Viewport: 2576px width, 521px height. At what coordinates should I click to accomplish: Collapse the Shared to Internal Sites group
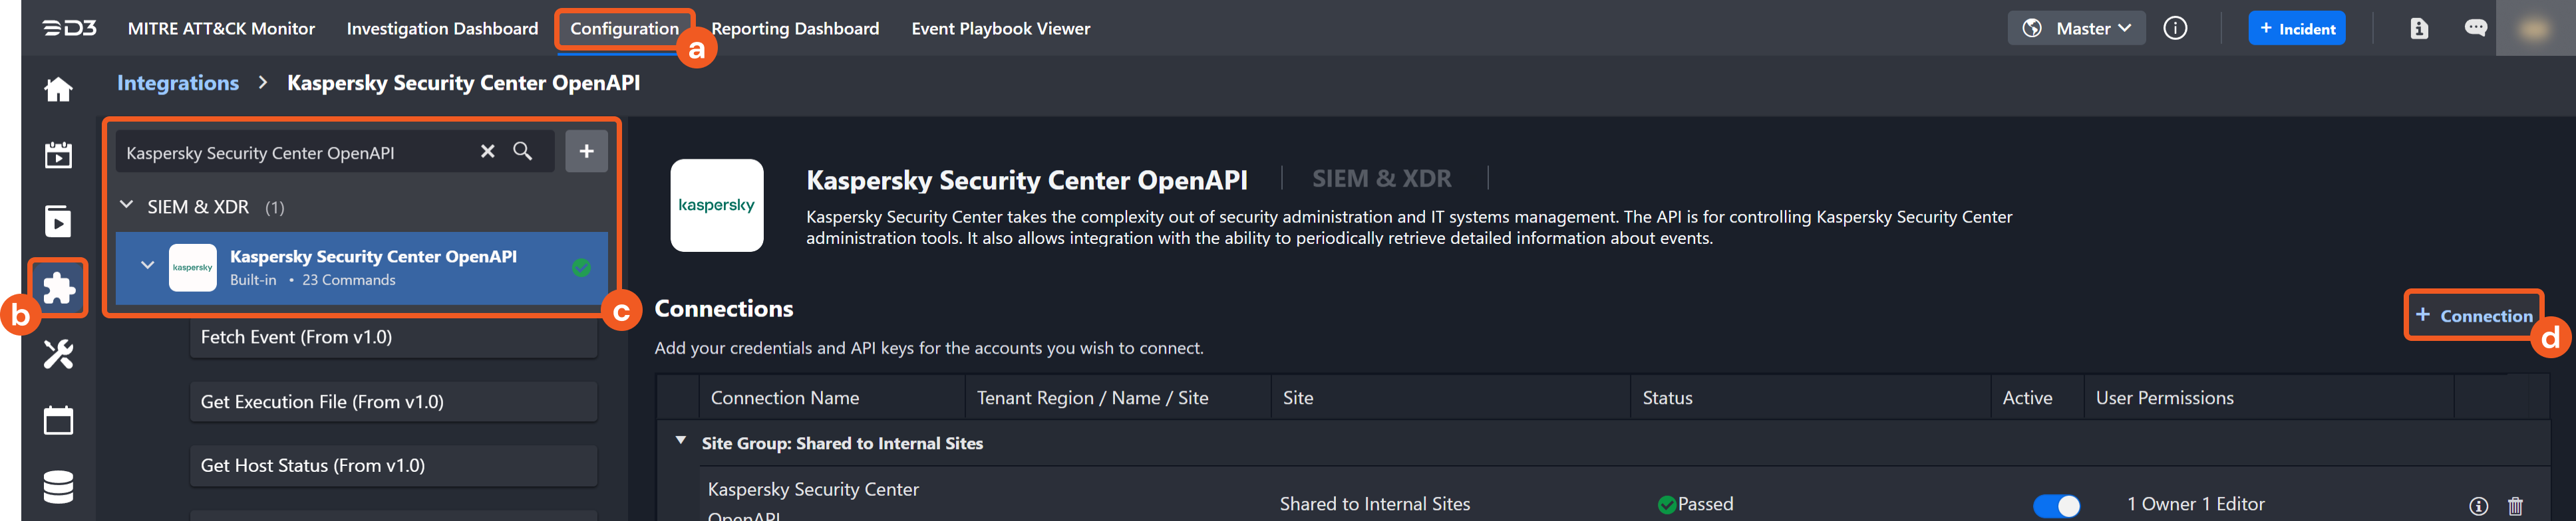681,440
